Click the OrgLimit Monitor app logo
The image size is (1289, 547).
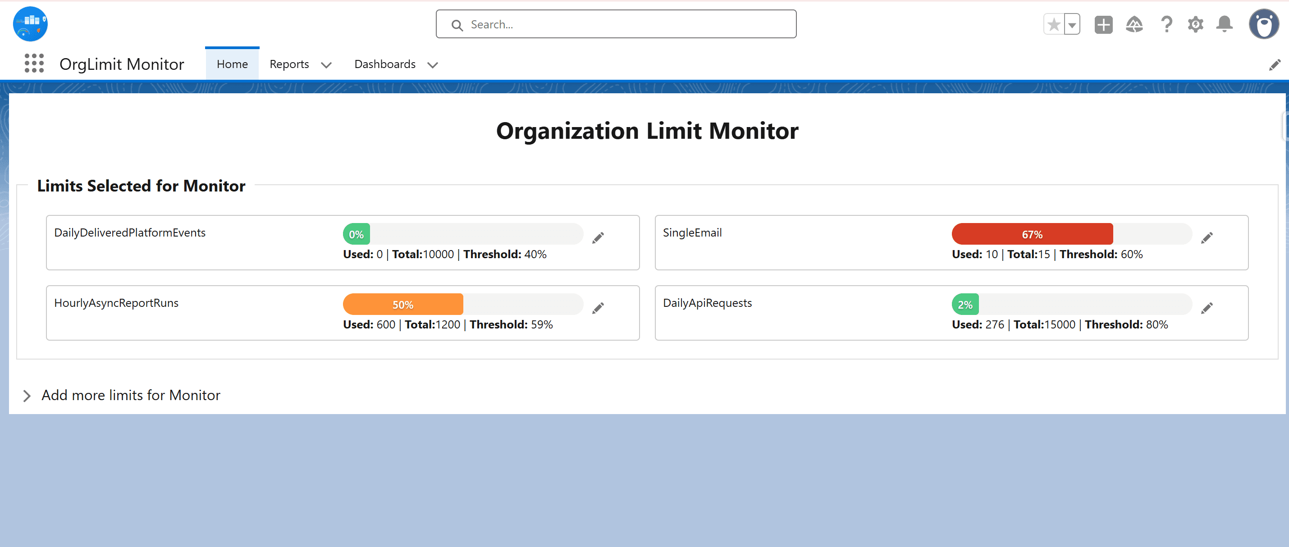click(30, 24)
